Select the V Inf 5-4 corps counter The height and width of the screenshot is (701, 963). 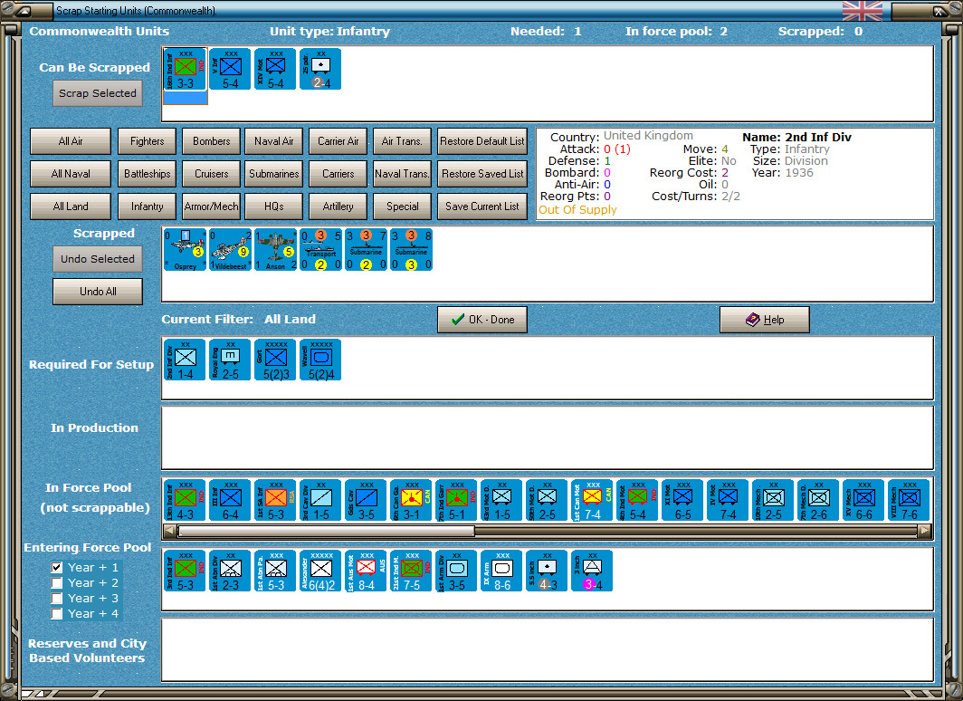coord(230,70)
